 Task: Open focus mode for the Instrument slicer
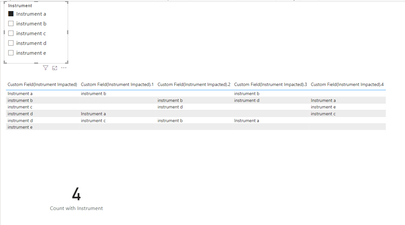tap(55, 68)
